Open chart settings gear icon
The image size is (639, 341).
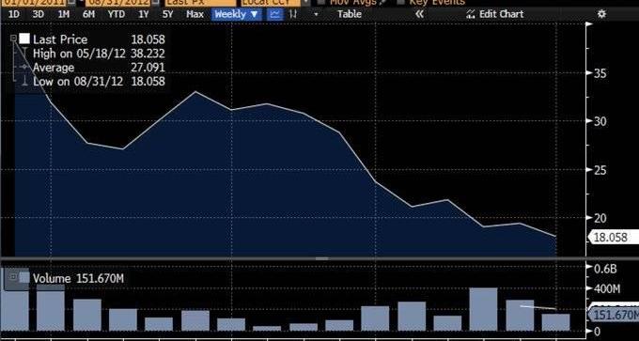click(601, 14)
